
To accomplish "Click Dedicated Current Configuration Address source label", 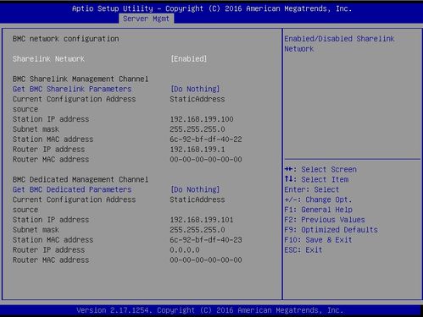I will (x=74, y=205).
